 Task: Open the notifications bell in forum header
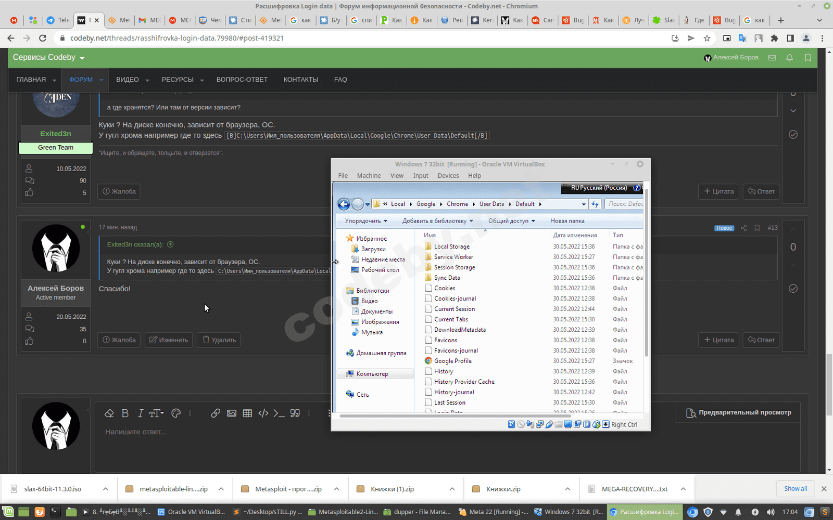pos(789,58)
